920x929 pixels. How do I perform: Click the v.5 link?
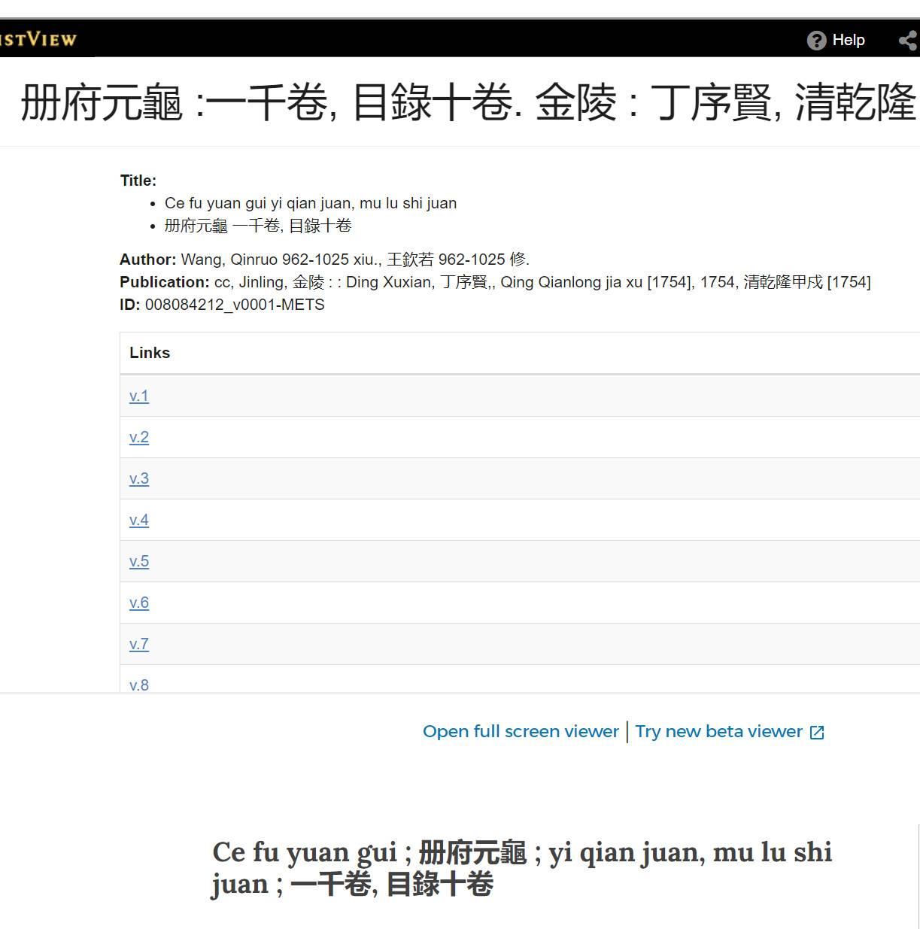pos(138,560)
